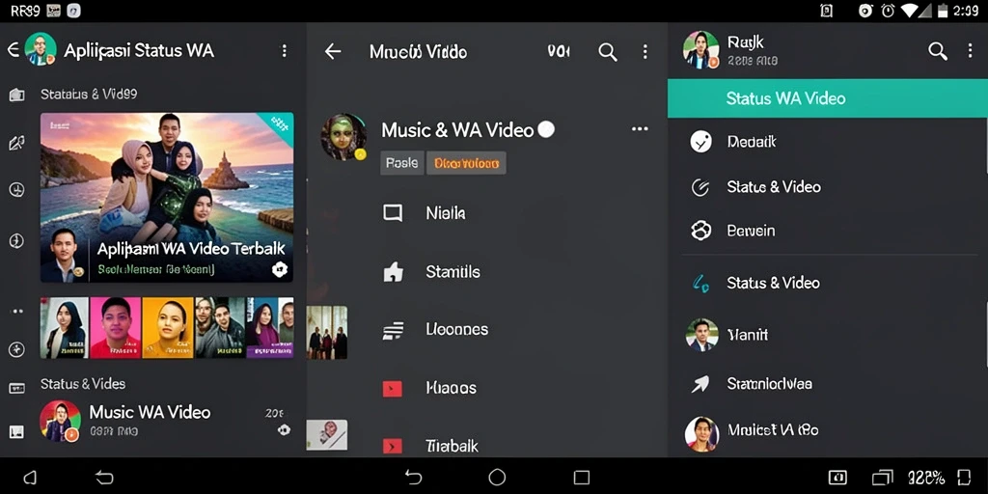Viewport: 988px width, 494px height.
Task: Click screenshot icon in bottom-right navigation bar
Action: pos(837,477)
